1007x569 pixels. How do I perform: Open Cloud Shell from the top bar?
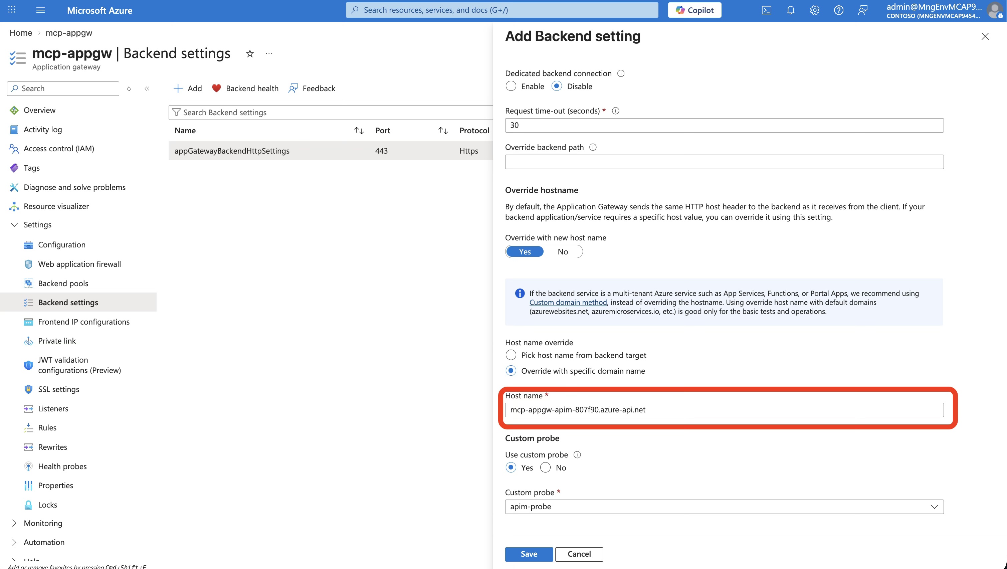(x=766, y=10)
